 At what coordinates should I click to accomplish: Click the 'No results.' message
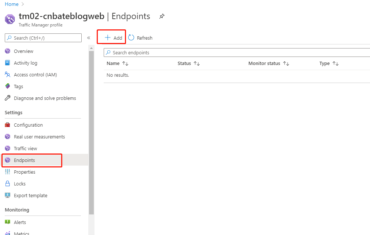(118, 75)
